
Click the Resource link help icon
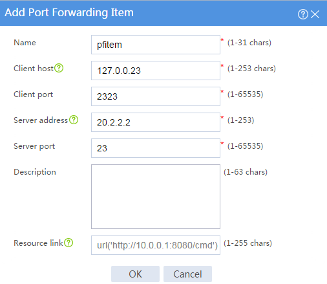[69, 243]
